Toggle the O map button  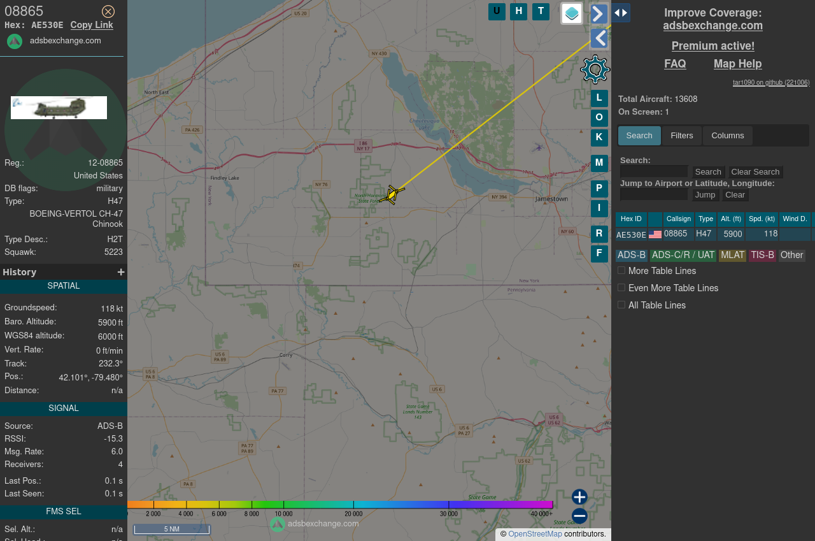(599, 118)
